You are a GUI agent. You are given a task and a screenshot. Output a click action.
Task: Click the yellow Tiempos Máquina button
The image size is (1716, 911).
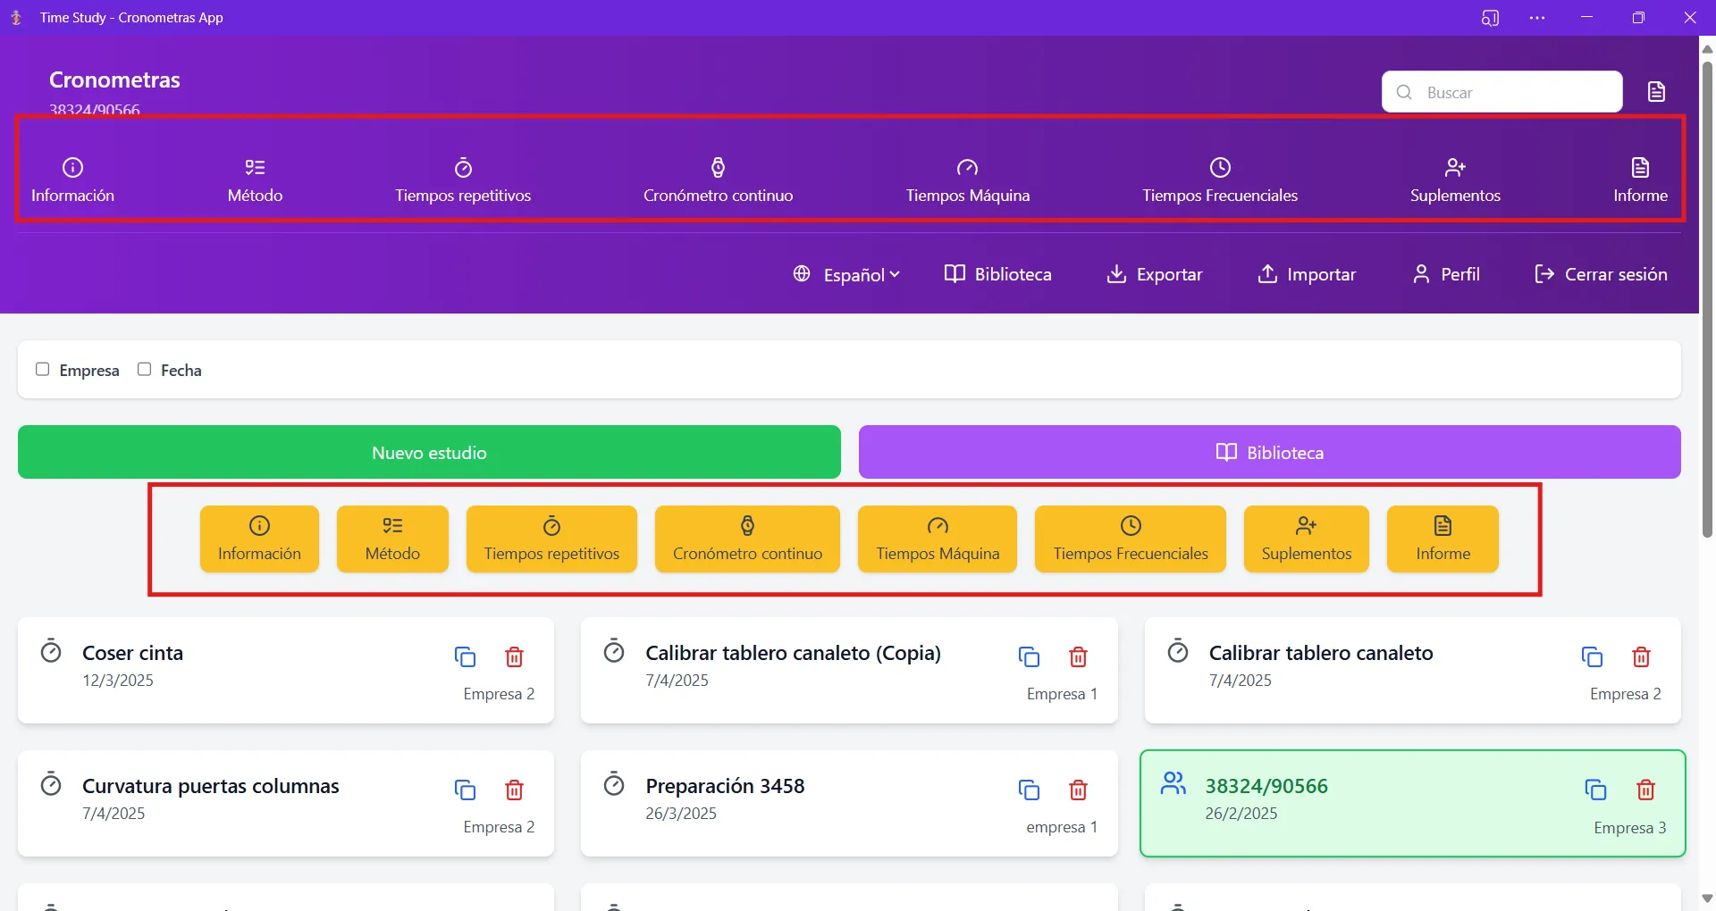click(x=938, y=539)
